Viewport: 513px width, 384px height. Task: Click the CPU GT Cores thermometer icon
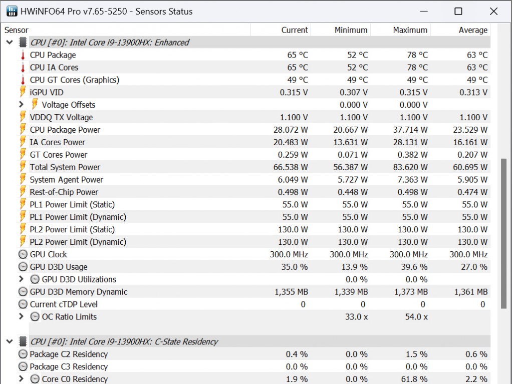coord(23,80)
